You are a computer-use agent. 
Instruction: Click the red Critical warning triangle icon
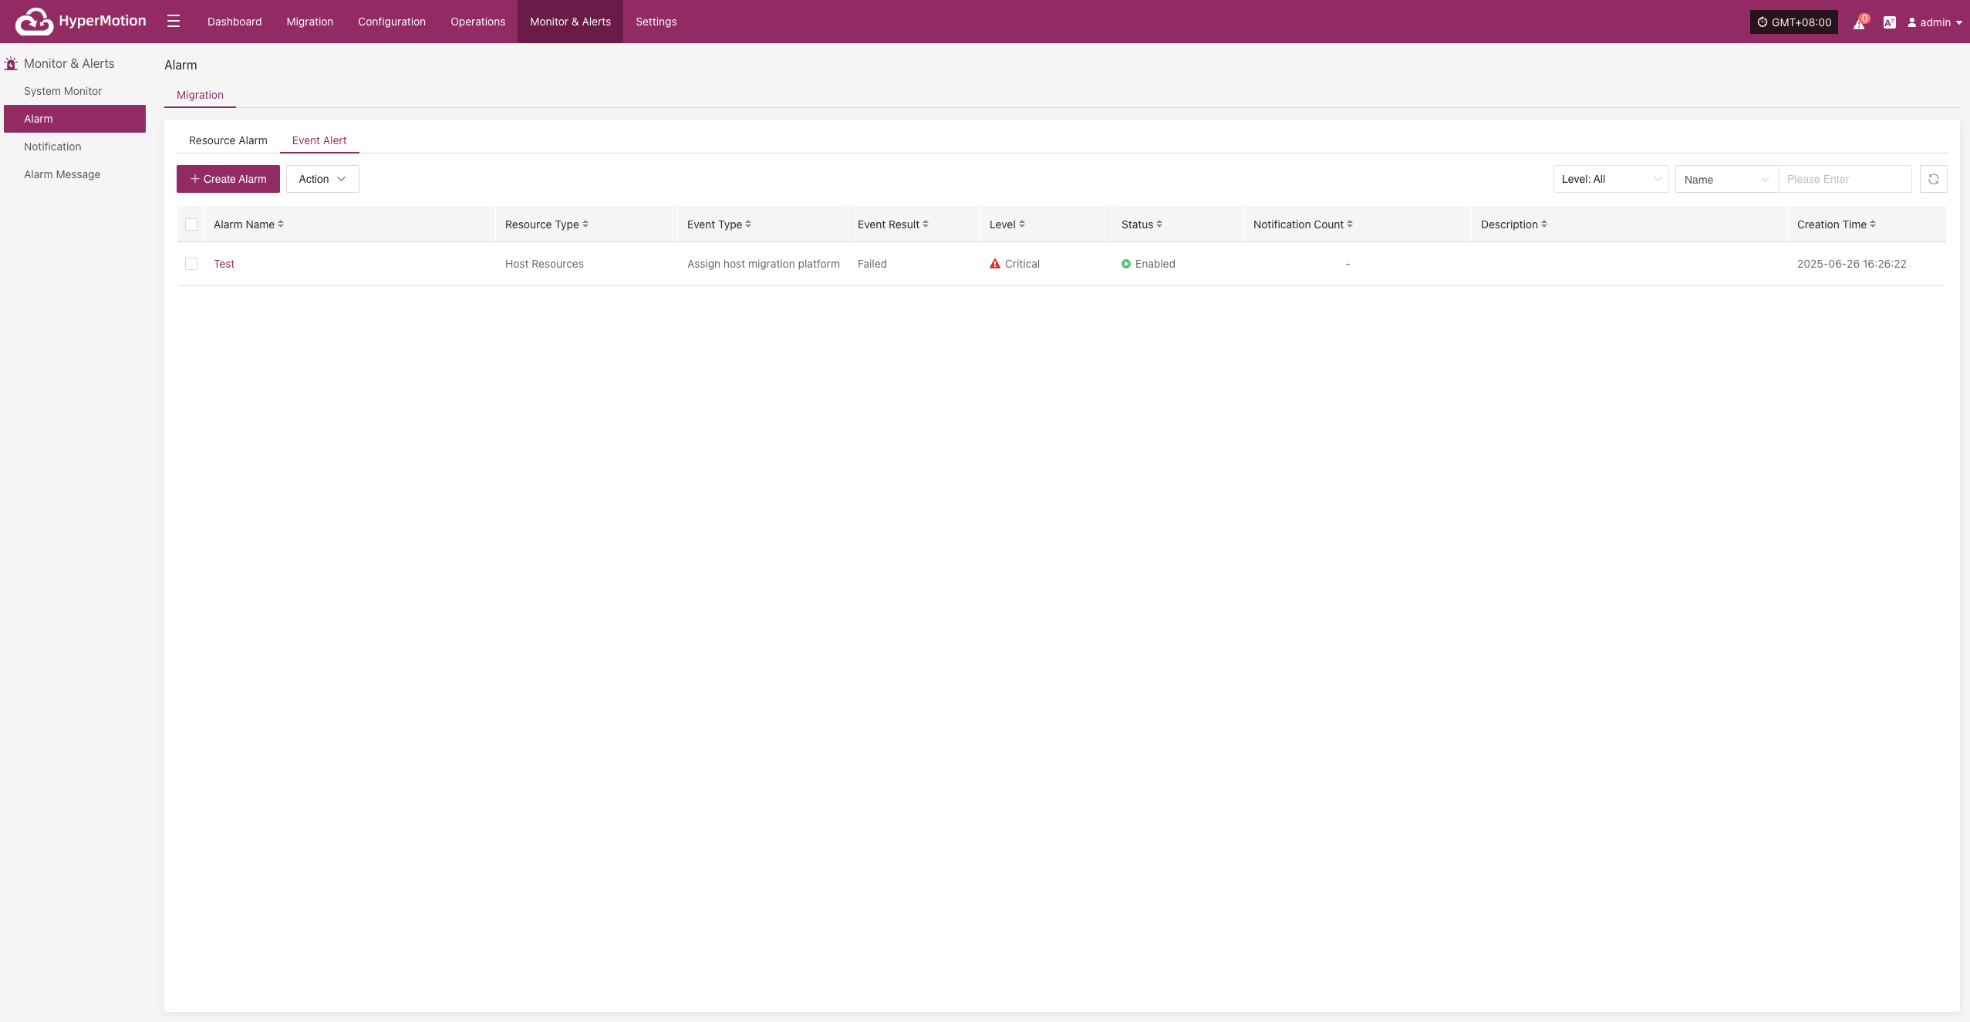[995, 264]
